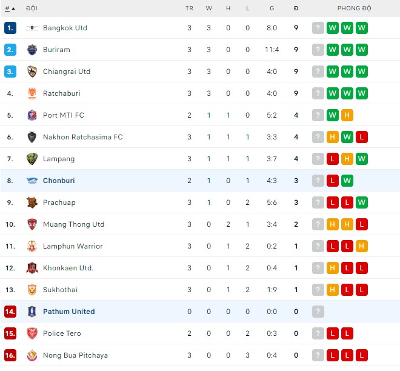Click the Port MTI FC logo
Screen dimensions: 400x371
[x=32, y=115]
